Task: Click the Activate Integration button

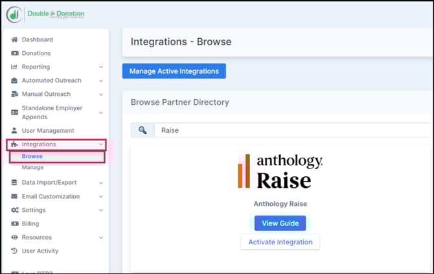Action: (x=280, y=242)
